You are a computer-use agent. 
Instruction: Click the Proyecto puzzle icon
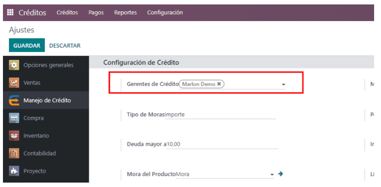point(14,171)
